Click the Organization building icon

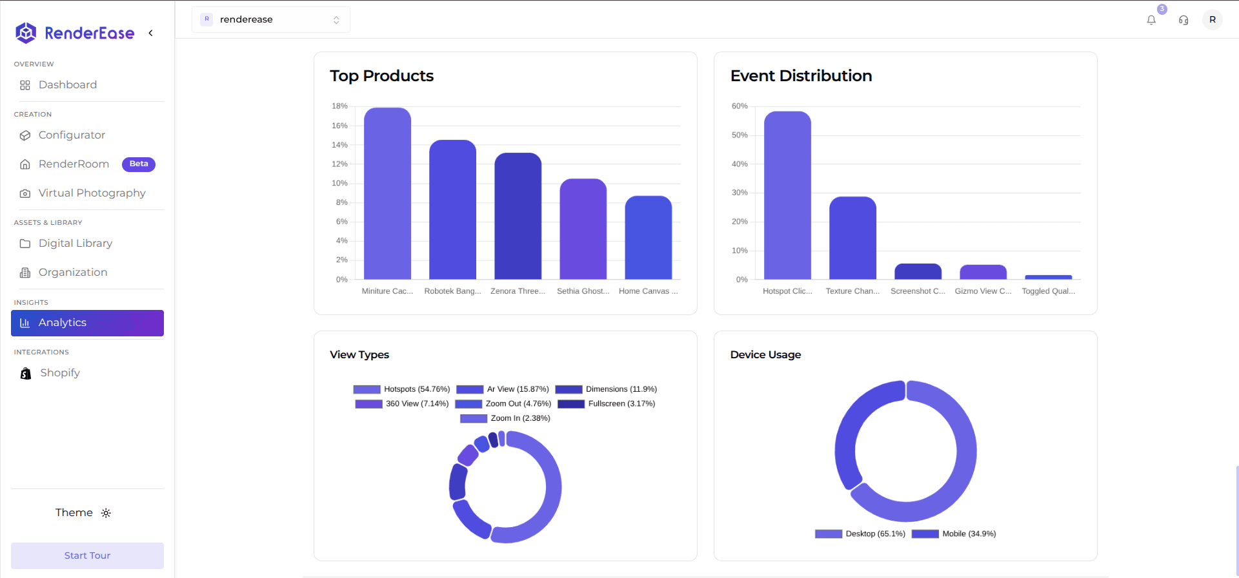coord(25,273)
